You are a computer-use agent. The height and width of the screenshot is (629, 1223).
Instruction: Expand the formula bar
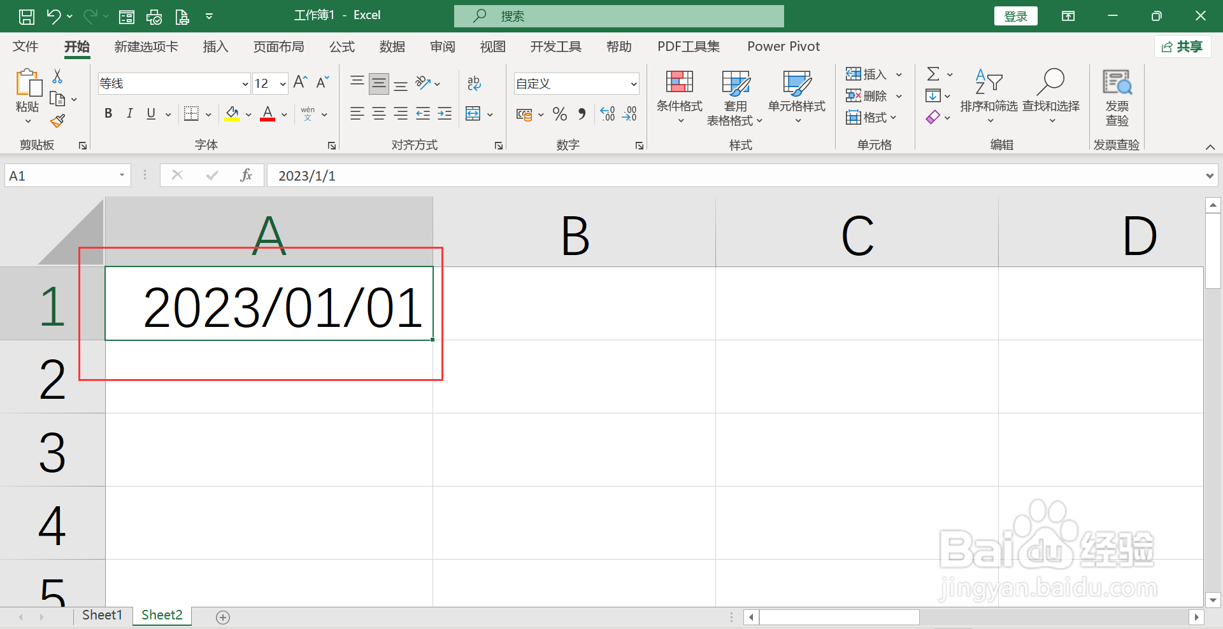pos(1210,176)
